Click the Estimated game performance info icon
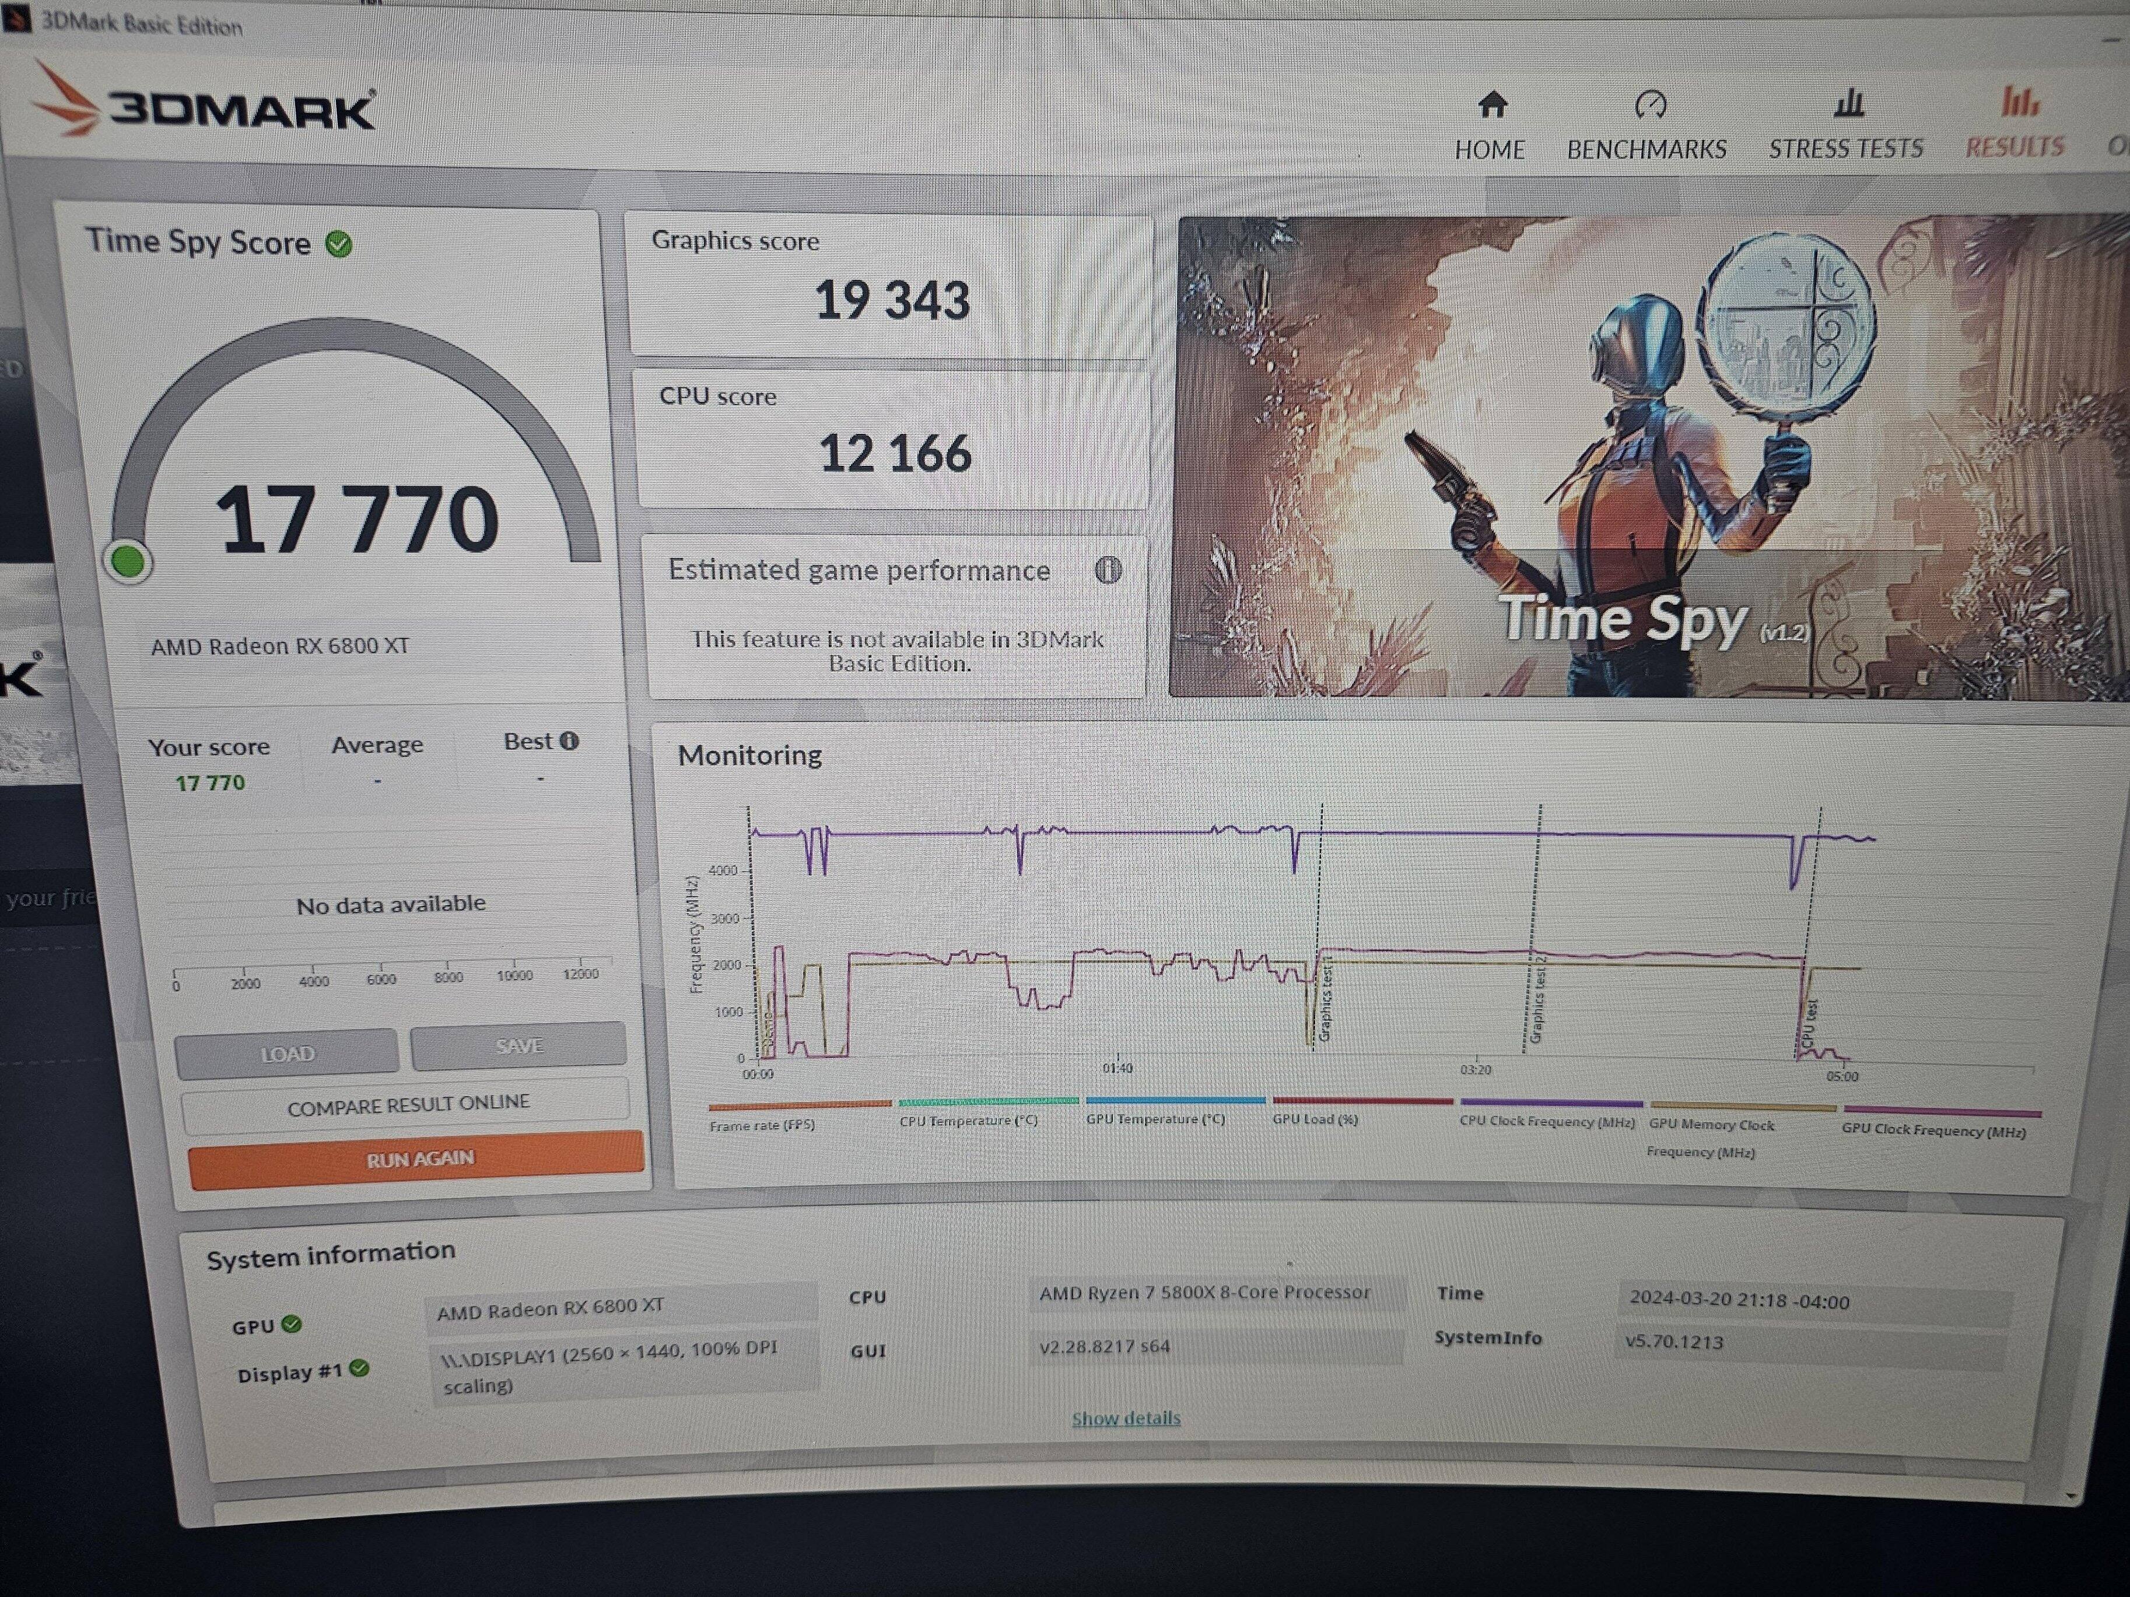The image size is (2130, 1597). click(1108, 571)
